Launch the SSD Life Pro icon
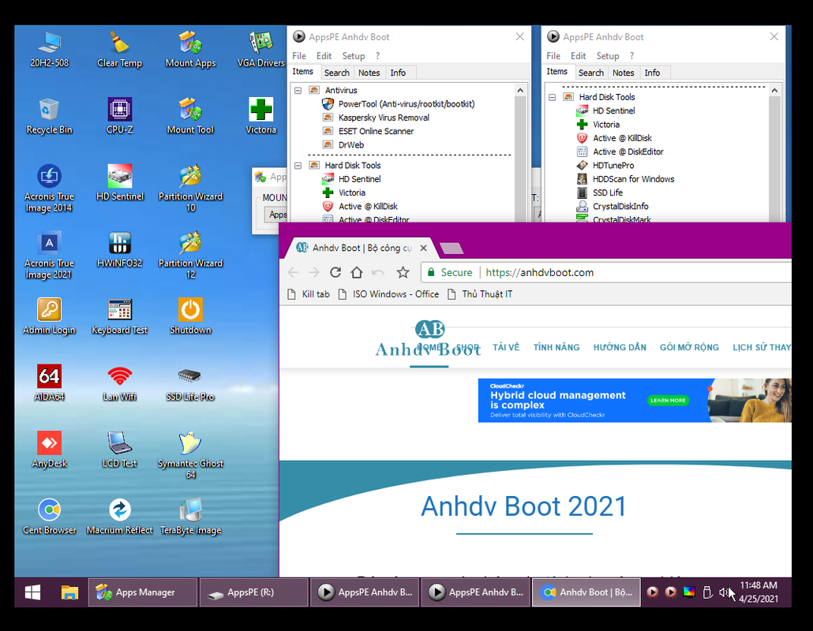813x631 pixels. pyautogui.click(x=190, y=383)
